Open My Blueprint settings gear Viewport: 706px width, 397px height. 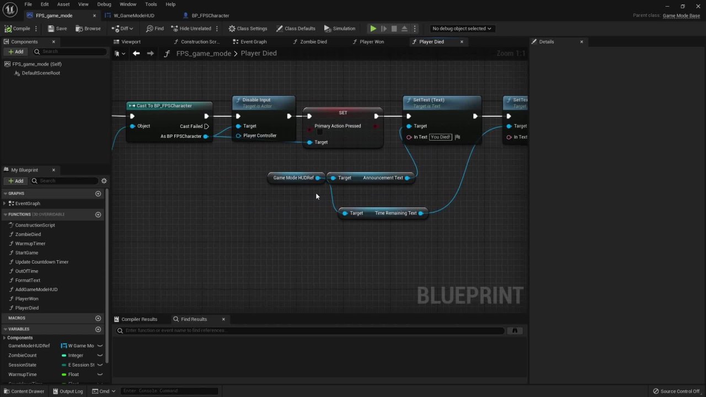[x=104, y=181]
